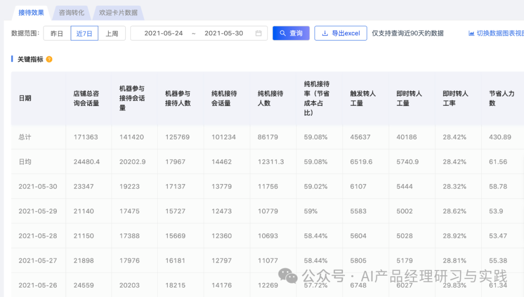Click the 纯机接待会话量 column header

224,98
